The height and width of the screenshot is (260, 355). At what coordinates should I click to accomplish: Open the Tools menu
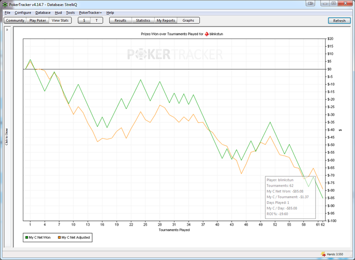70,13
